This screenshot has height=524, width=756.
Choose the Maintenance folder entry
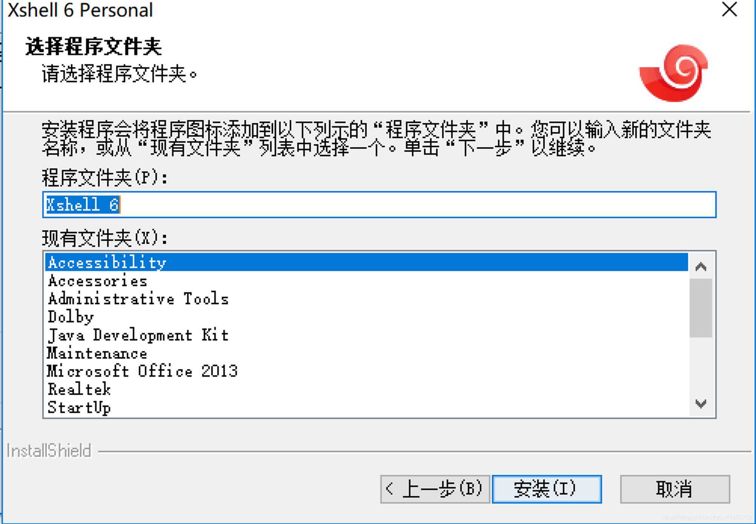(x=366, y=353)
